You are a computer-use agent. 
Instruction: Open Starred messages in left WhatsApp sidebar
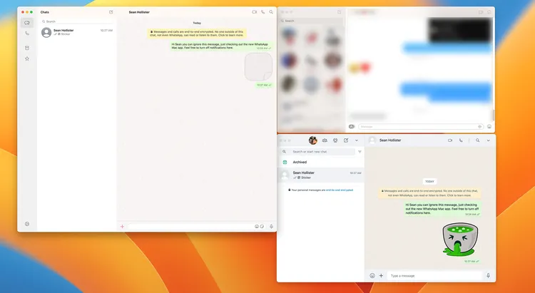coord(27,58)
